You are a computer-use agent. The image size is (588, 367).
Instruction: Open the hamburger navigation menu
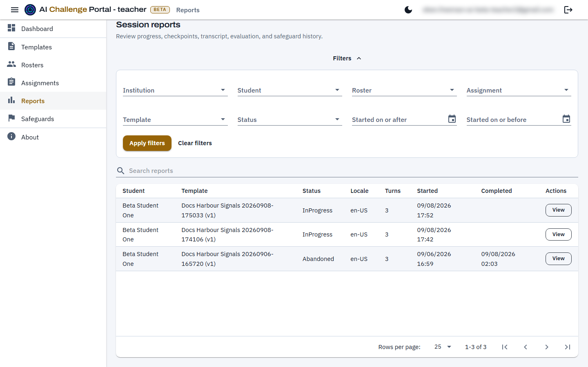[x=15, y=10]
